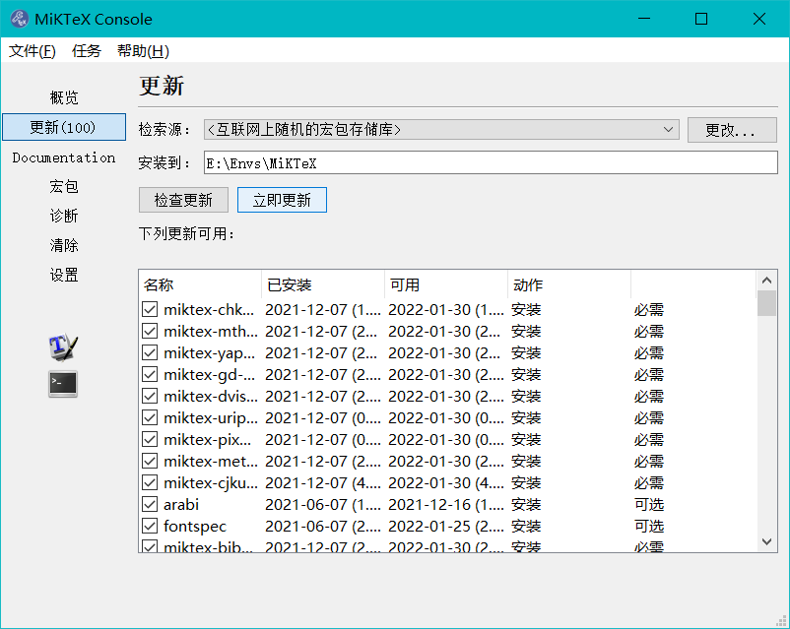Go to the 宏包 section
This screenshot has width=790, height=629.
pyautogui.click(x=63, y=186)
